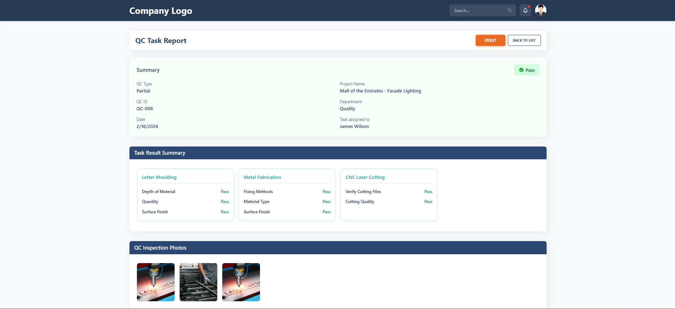Screen dimensions: 675x309
Task: Click the Letter Moulding card title
Action: click(x=159, y=177)
